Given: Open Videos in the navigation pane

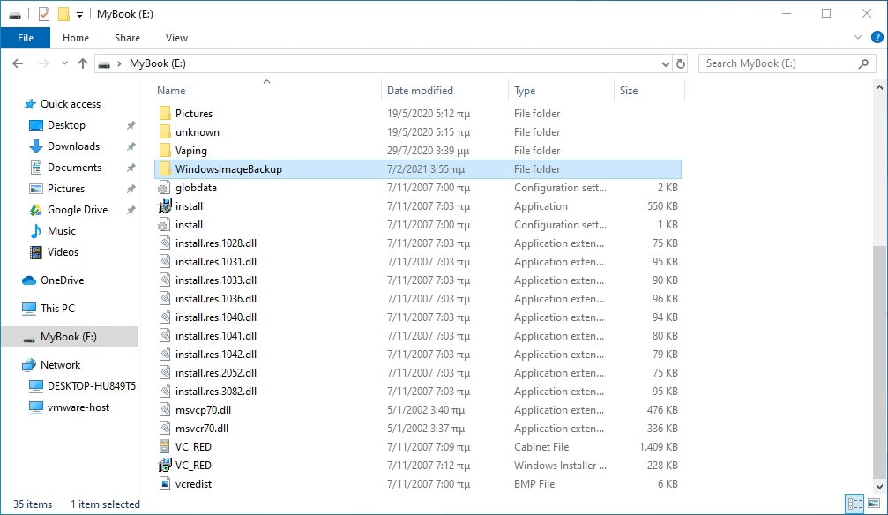Looking at the screenshot, I should 63,252.
